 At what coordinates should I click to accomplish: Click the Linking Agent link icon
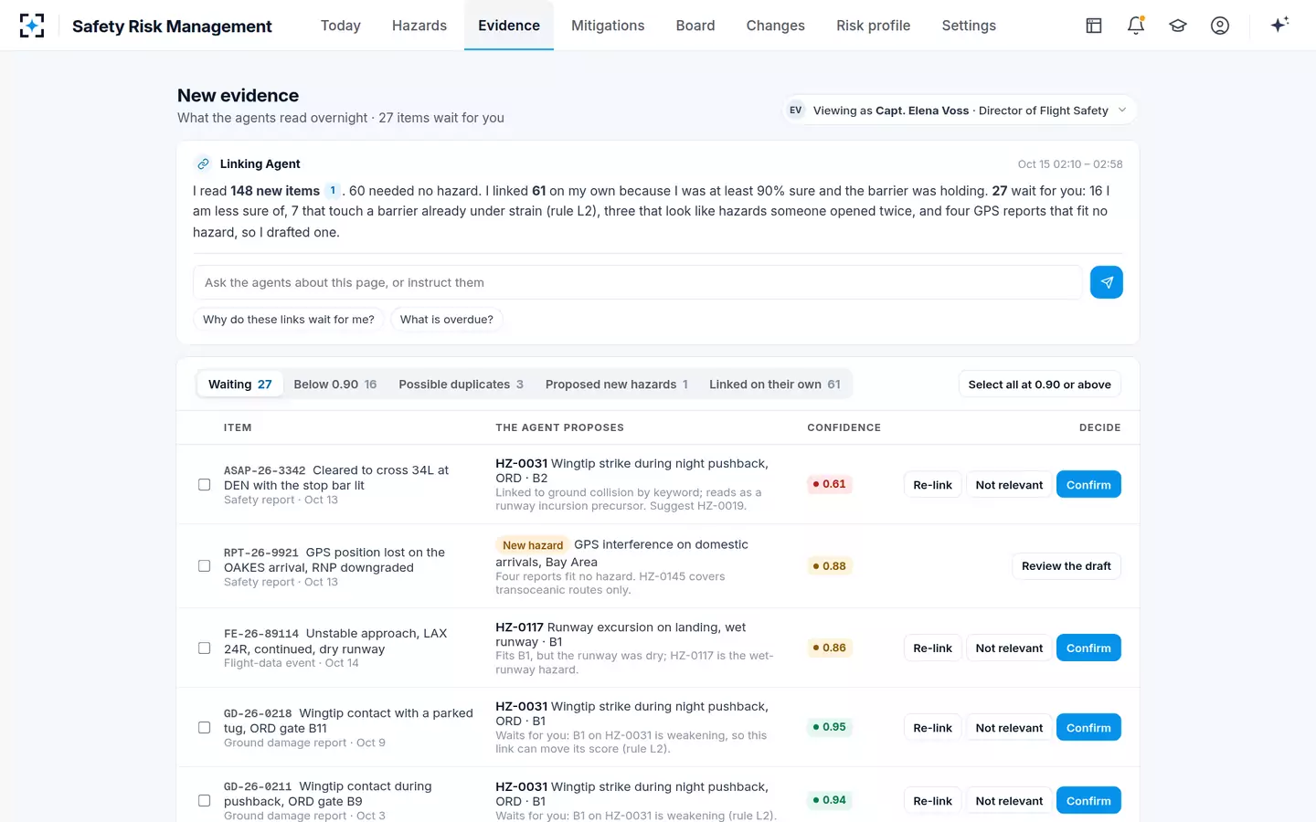203,163
